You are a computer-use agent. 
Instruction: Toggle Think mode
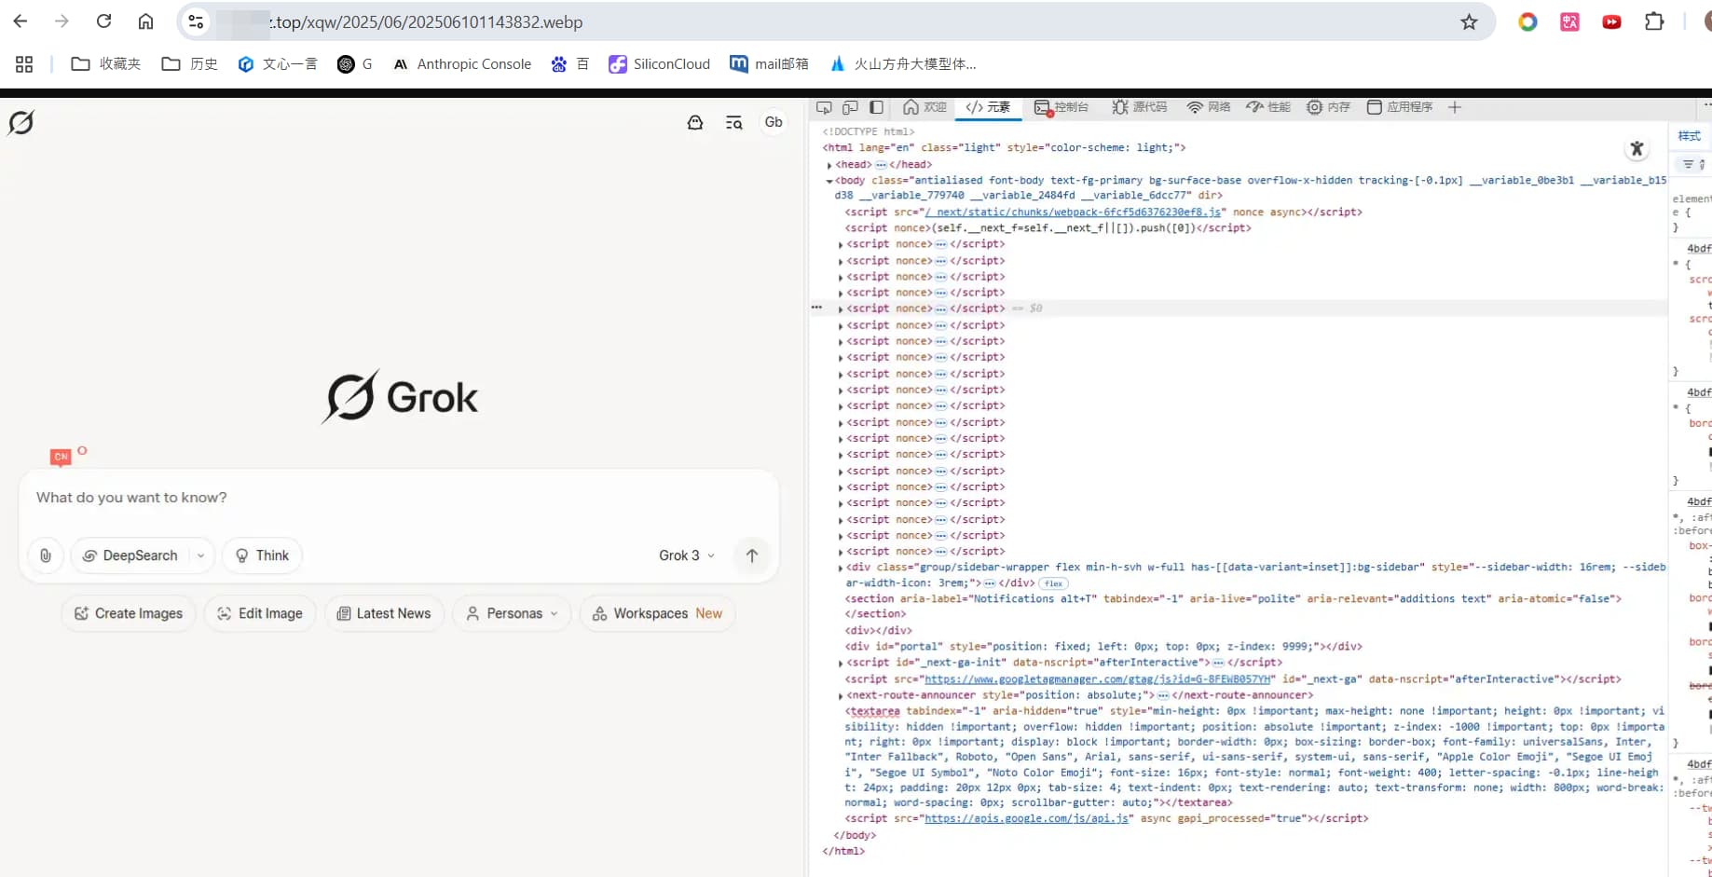point(263,555)
